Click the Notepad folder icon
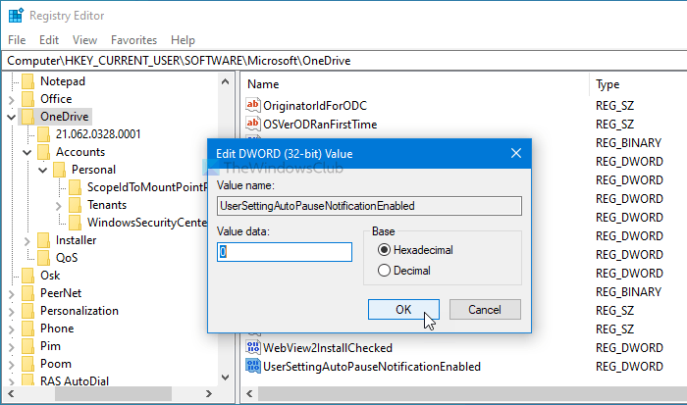The height and width of the screenshot is (405, 687). (x=27, y=80)
